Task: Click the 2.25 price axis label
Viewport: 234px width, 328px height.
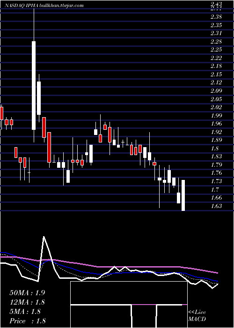Action: pyautogui.click(x=216, y=50)
